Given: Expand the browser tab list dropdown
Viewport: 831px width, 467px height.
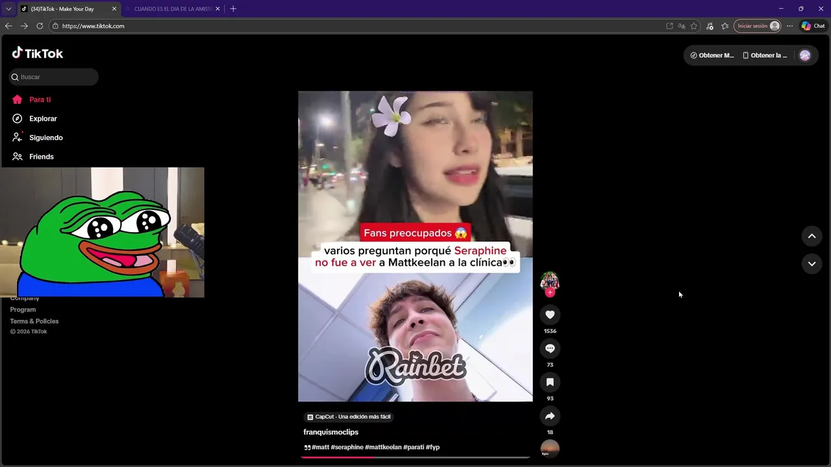Looking at the screenshot, I should [8, 8].
